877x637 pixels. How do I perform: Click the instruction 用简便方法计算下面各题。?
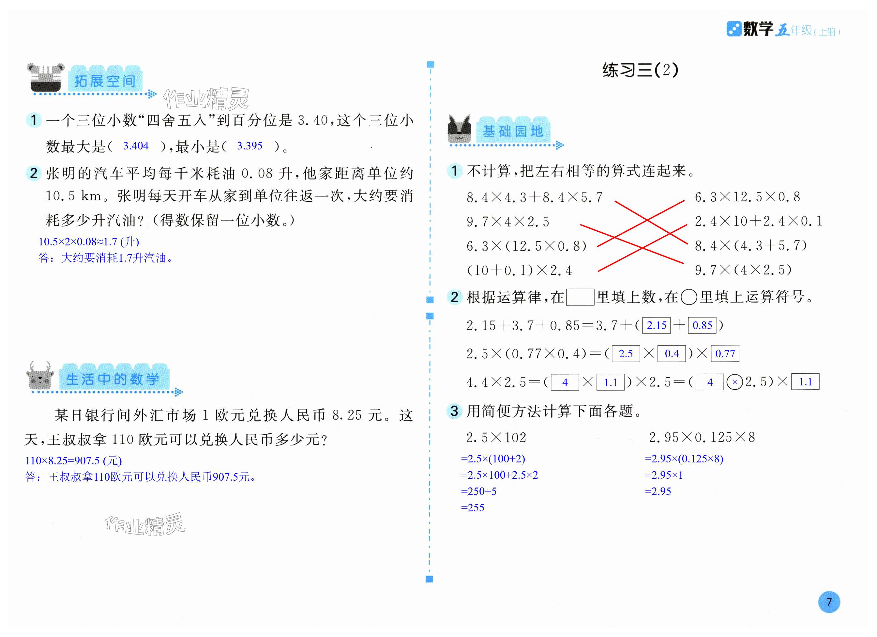(x=555, y=411)
